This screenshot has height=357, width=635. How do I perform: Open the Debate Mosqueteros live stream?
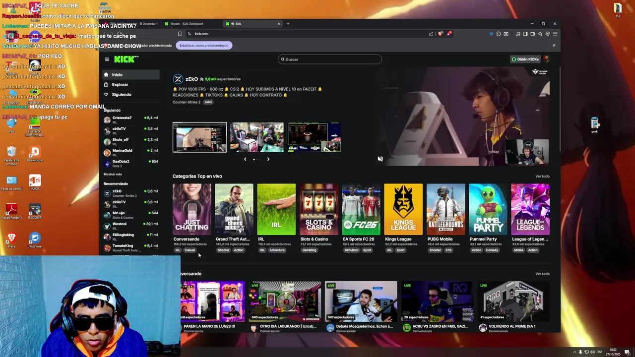(x=361, y=301)
